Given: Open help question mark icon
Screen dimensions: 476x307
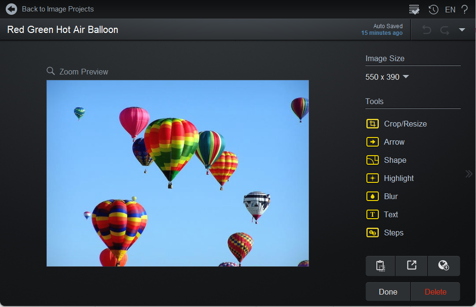Looking at the screenshot, I should pos(465,10).
